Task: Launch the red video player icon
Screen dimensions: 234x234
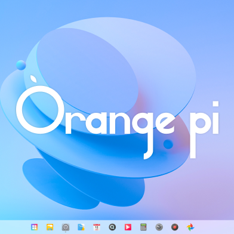Action: (128, 227)
